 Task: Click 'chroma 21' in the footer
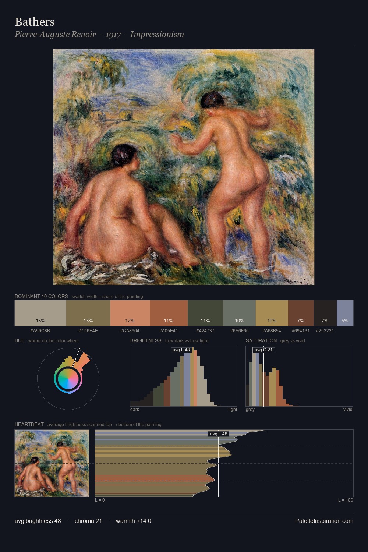tap(88, 521)
